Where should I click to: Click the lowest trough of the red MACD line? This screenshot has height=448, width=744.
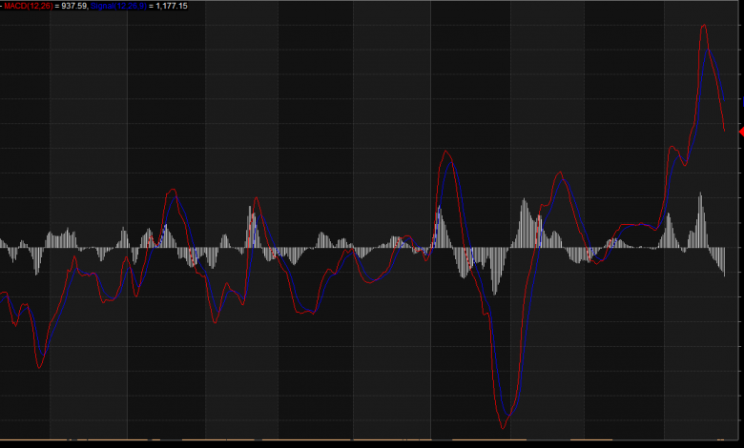504,428
